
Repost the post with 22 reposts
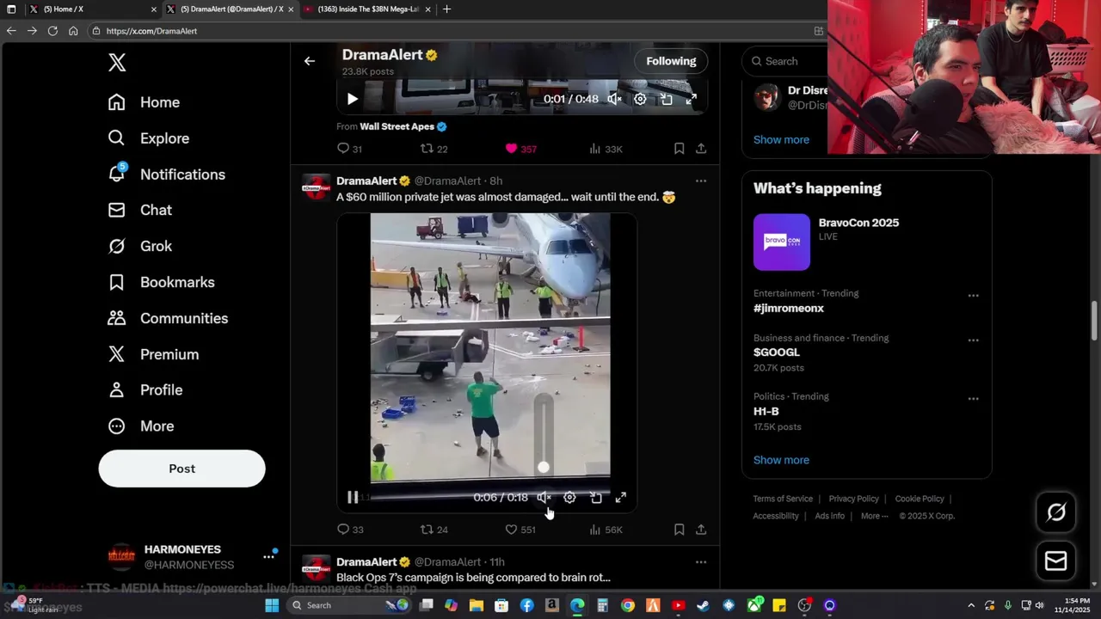tap(434, 149)
